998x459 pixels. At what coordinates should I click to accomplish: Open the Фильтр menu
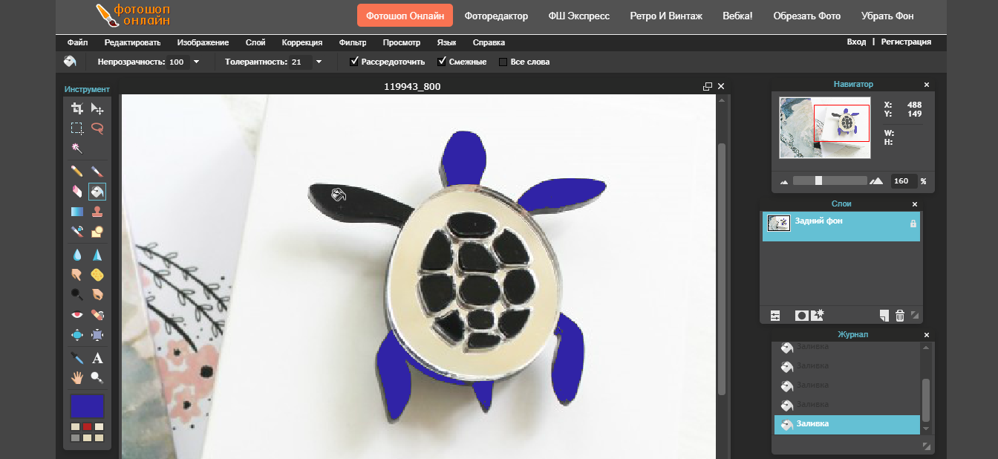point(353,42)
